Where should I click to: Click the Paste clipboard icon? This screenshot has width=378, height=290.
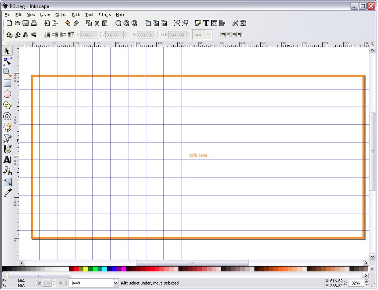tap(105, 23)
